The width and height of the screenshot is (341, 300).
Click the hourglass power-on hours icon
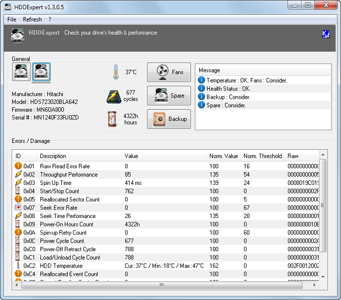(x=112, y=119)
